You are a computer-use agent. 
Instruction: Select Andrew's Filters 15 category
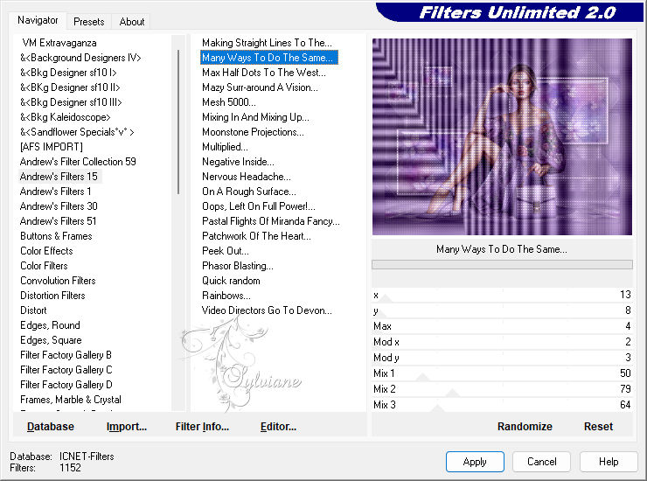59,177
